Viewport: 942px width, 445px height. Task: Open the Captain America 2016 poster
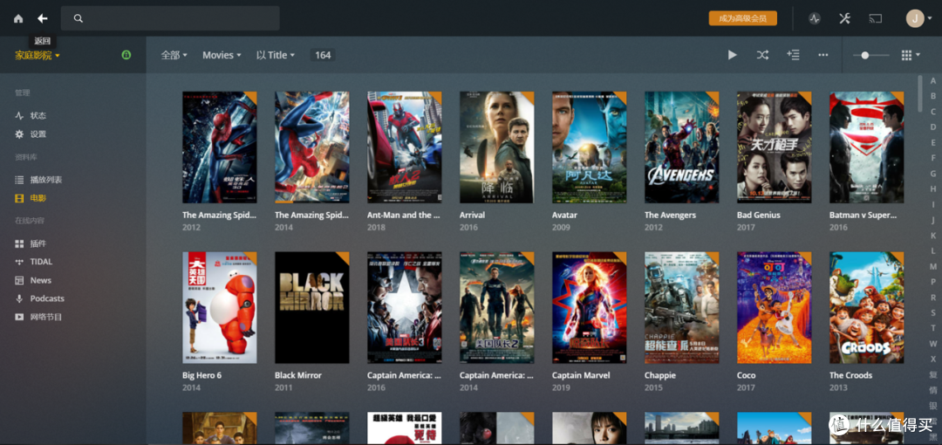point(405,307)
